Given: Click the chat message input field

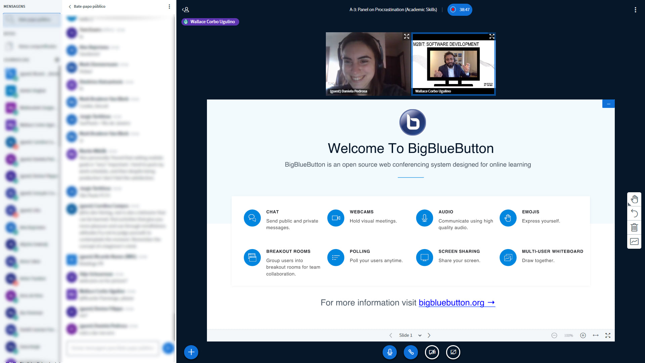Looking at the screenshot, I should pos(113,348).
